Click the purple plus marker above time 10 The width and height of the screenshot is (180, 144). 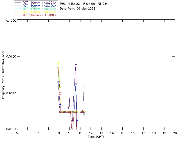pos(69,99)
